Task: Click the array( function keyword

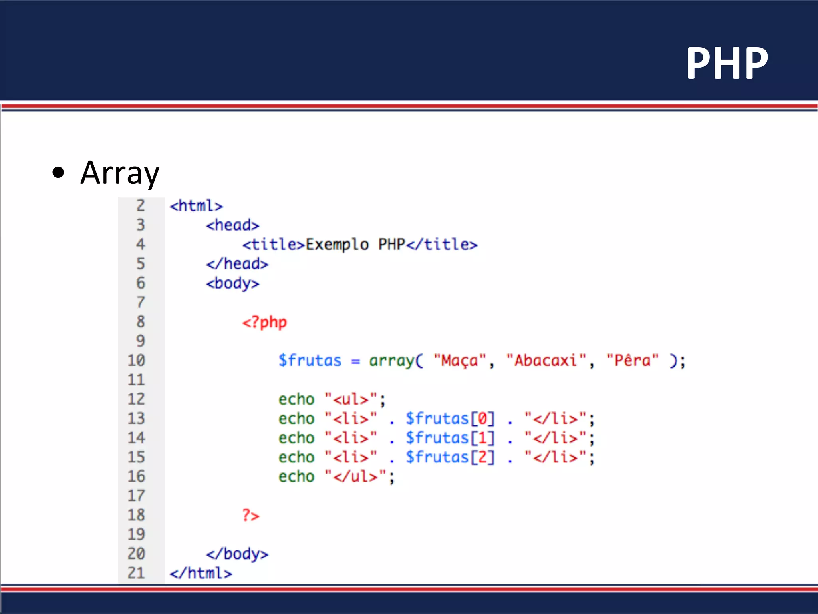Action: (x=396, y=361)
